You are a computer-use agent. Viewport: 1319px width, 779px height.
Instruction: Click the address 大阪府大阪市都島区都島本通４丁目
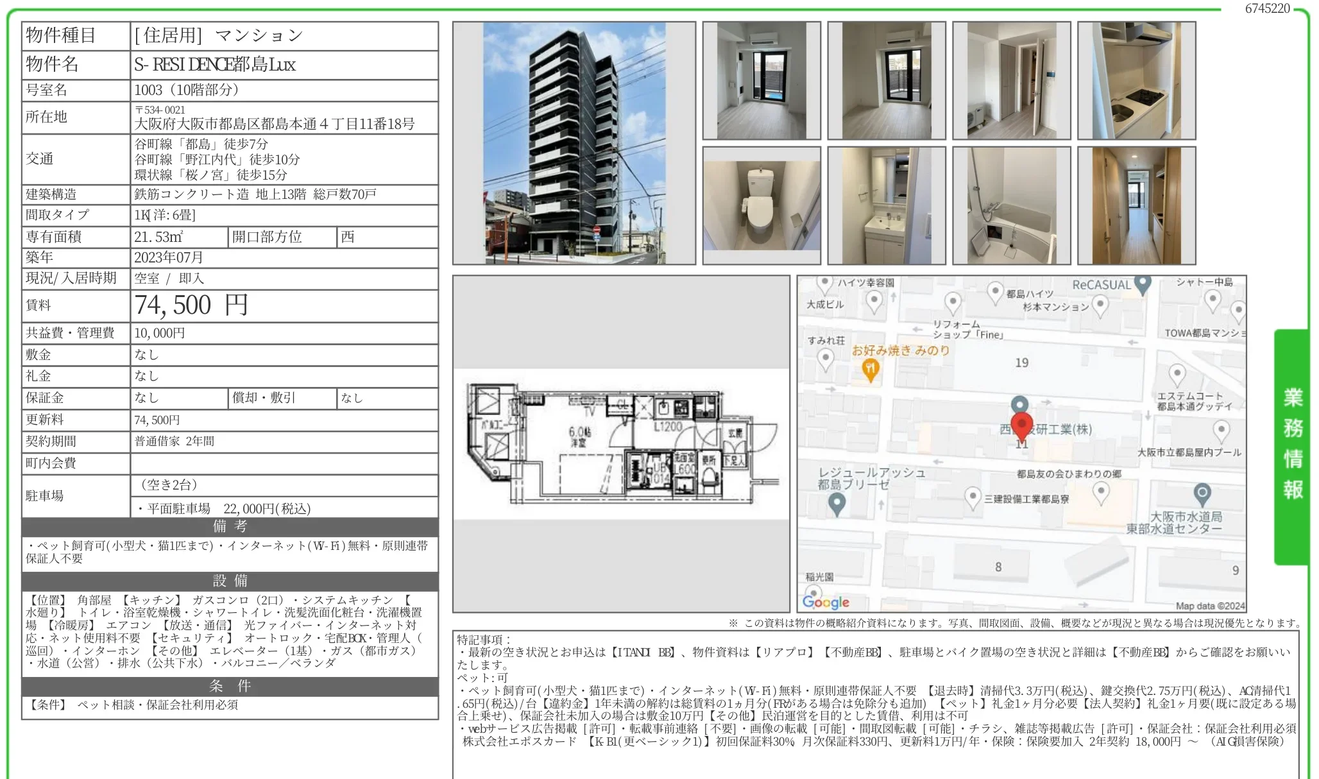pos(275,124)
